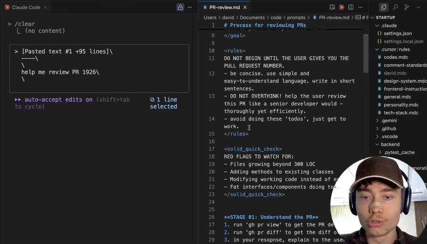The height and width of the screenshot is (244, 427).
Task: Expand the .gemini folder
Action: 389,121
